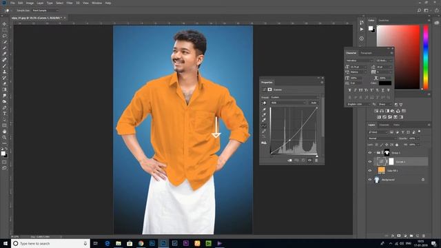Expand the Group 1 layer folder
This screenshot has width=441, height=248.
[374, 153]
